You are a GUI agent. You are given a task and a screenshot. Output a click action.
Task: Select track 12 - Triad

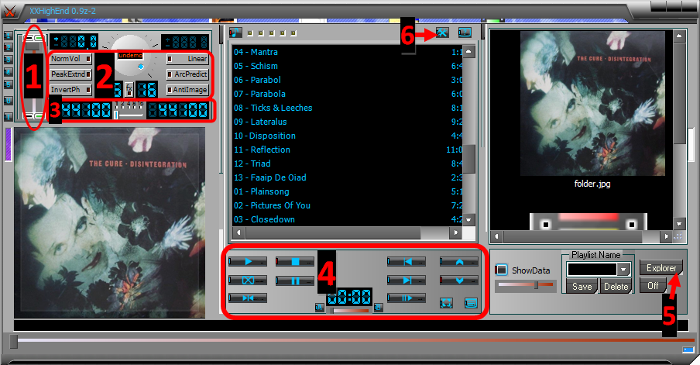[347, 164]
